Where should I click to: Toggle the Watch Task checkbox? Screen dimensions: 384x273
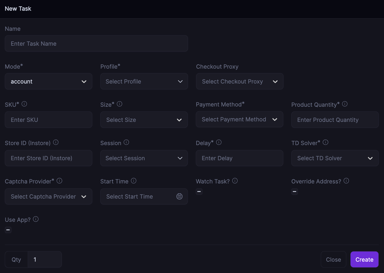tap(199, 192)
